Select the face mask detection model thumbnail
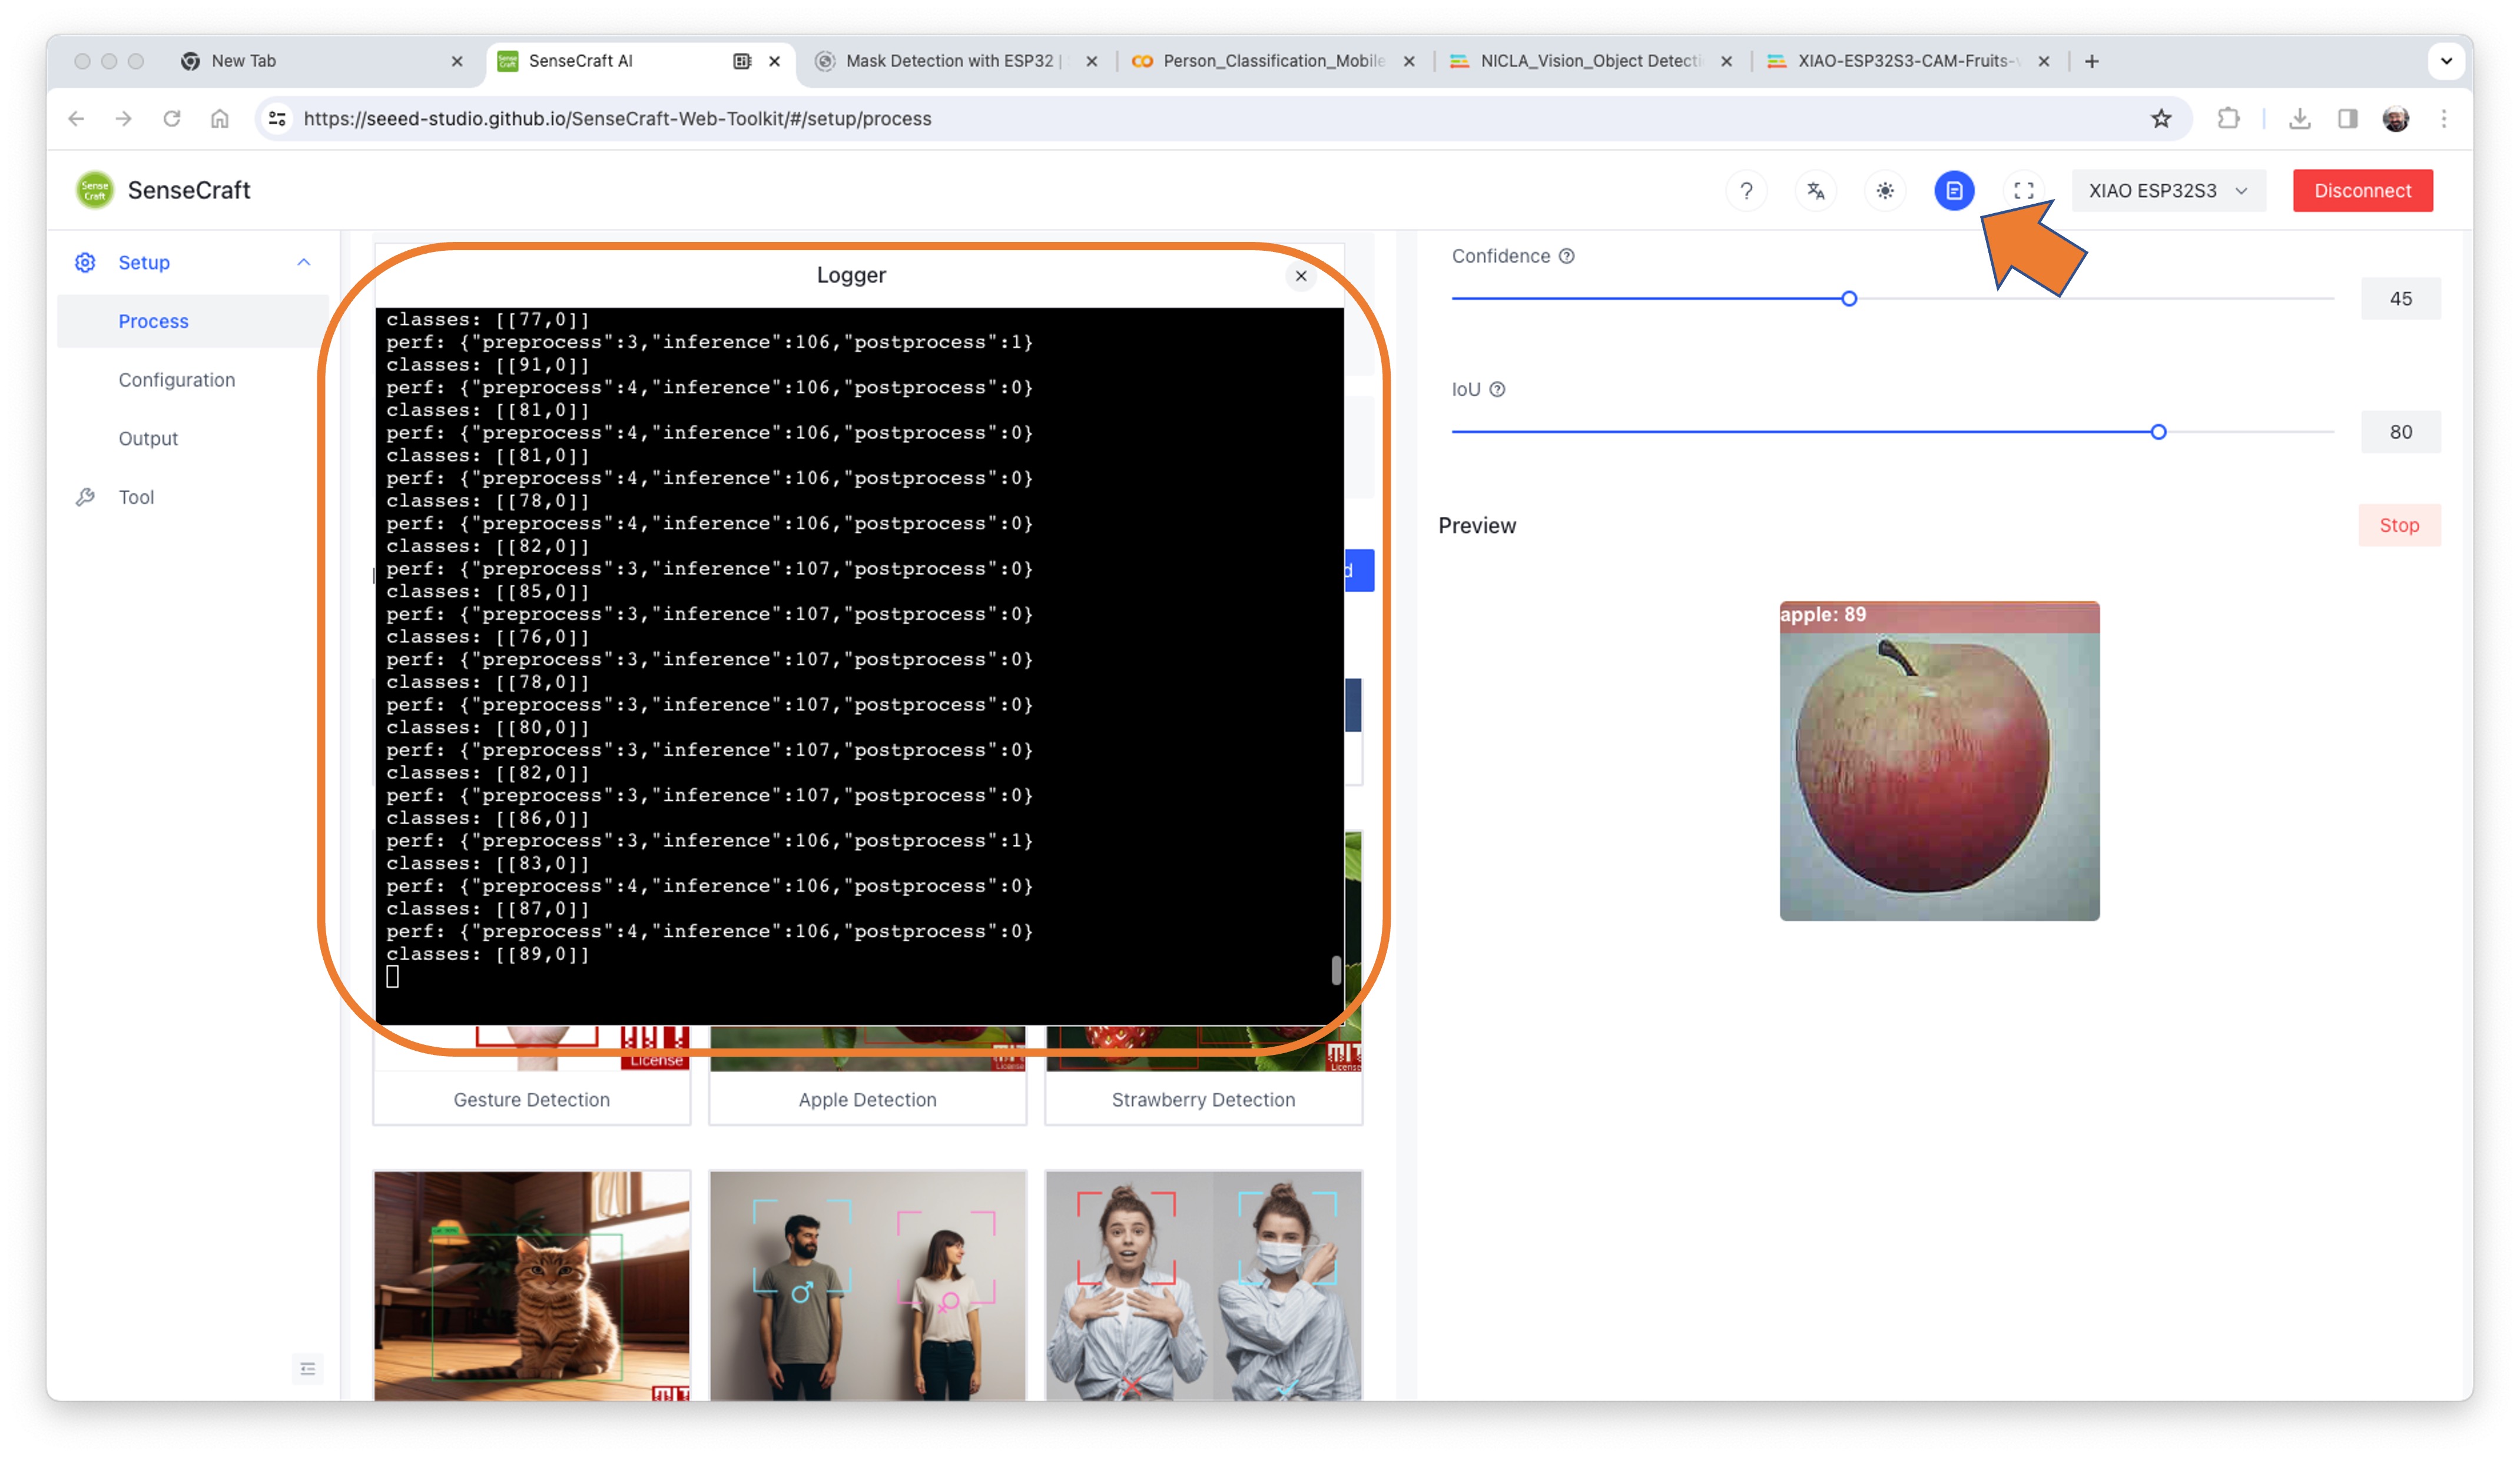Image resolution: width=2520 pixels, height=1457 pixels. click(1203, 1285)
